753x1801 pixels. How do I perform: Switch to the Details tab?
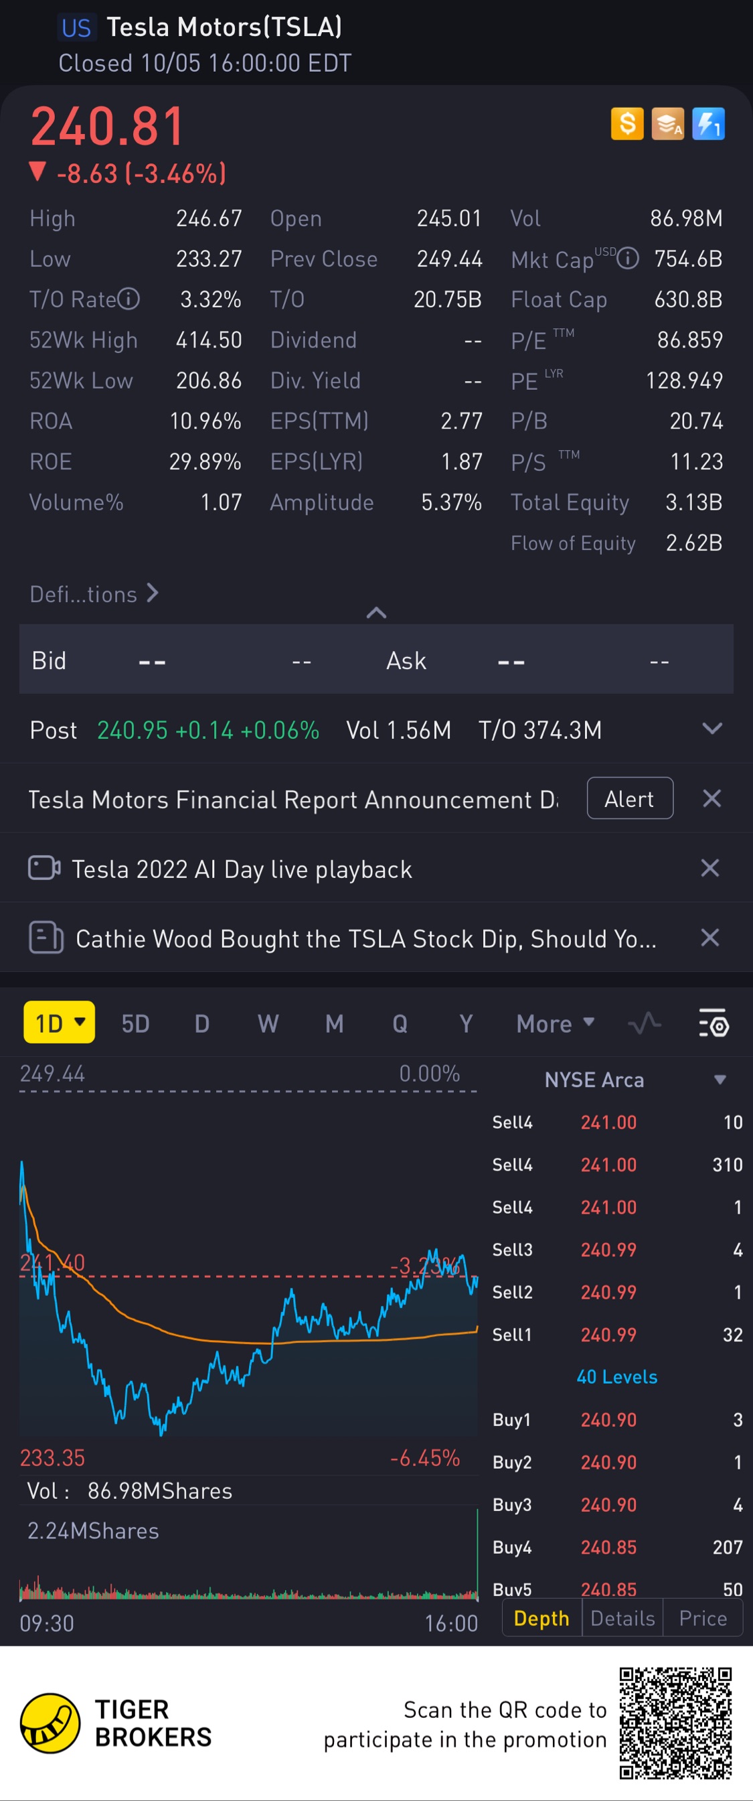click(622, 1618)
